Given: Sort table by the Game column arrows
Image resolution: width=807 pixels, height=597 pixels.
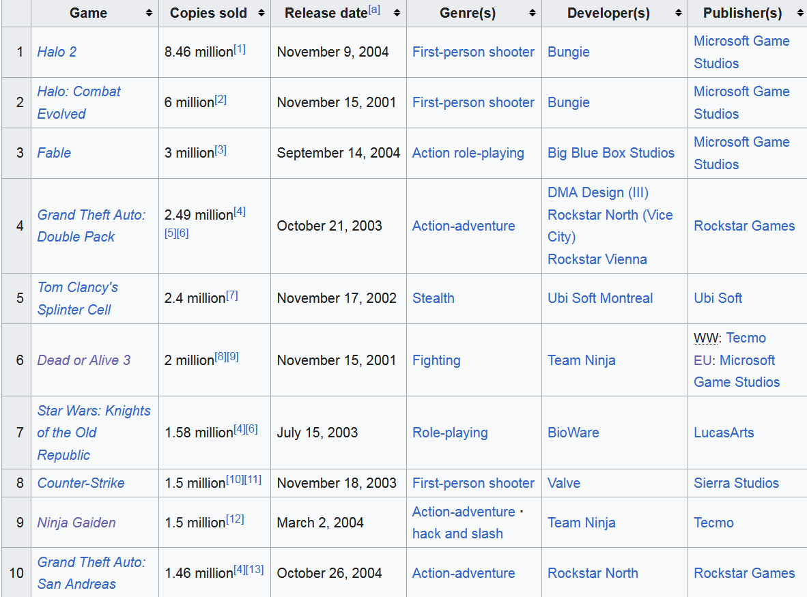Looking at the screenshot, I should (149, 13).
